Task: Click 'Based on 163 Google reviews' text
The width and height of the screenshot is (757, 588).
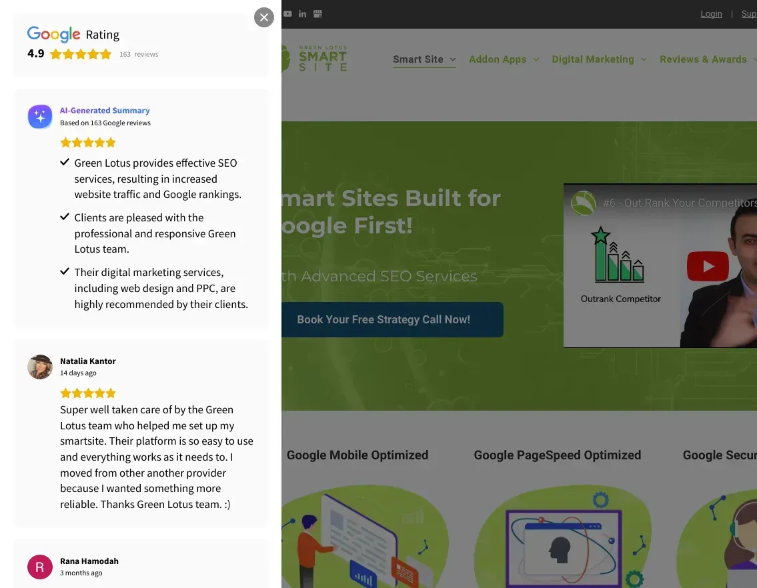Action: (x=105, y=123)
